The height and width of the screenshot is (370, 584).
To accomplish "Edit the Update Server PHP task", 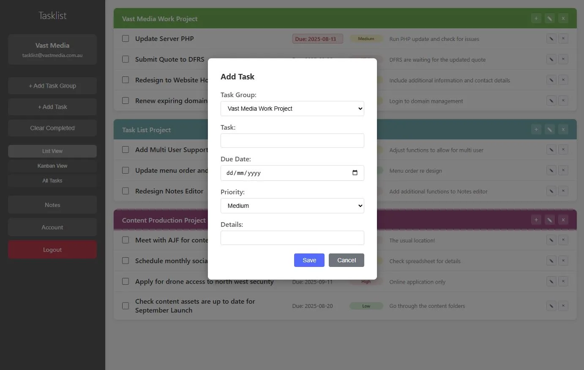I will (x=551, y=38).
